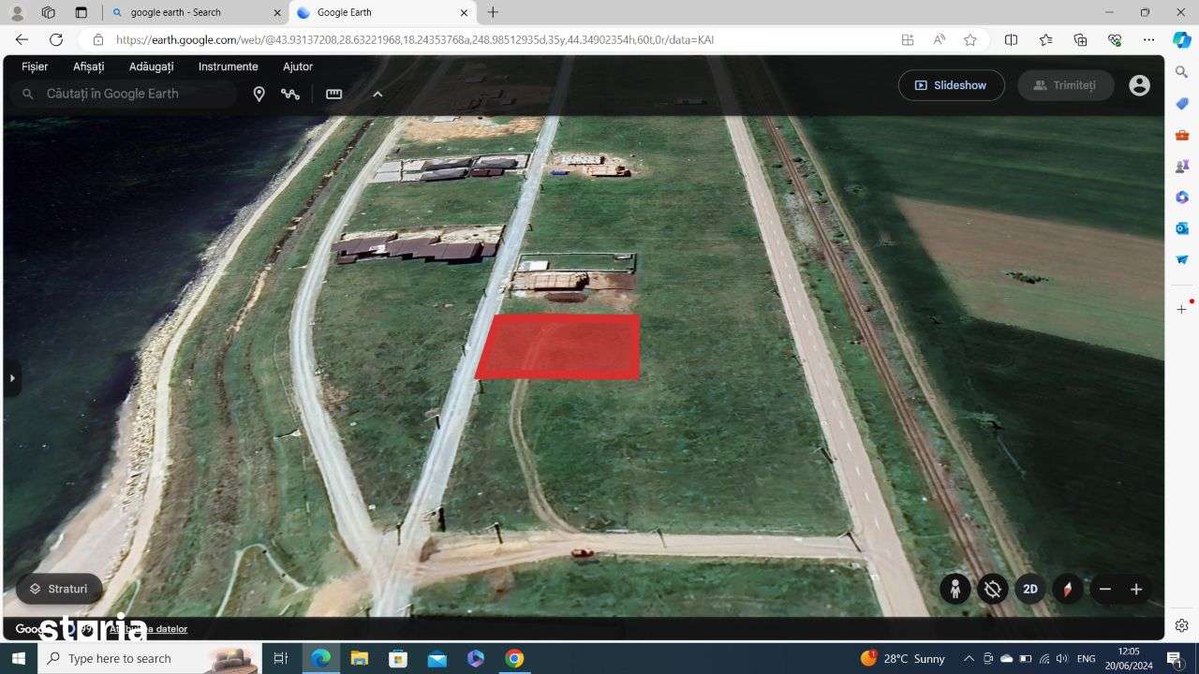Select the placemark pin tool

tap(259, 94)
